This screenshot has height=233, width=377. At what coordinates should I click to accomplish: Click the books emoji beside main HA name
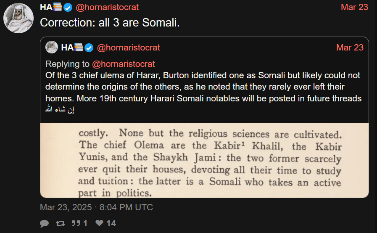pyautogui.click(x=57, y=8)
